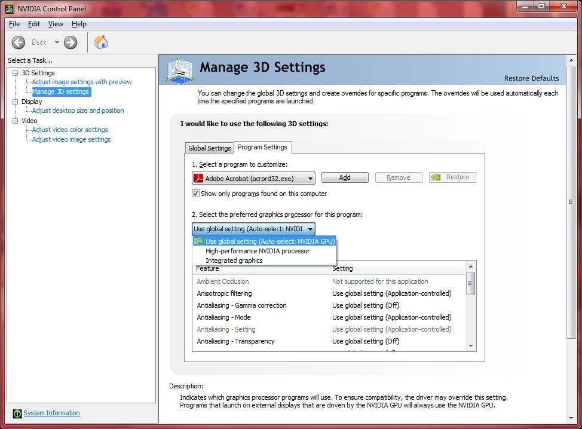Click the Forward arrow icon

(x=71, y=42)
